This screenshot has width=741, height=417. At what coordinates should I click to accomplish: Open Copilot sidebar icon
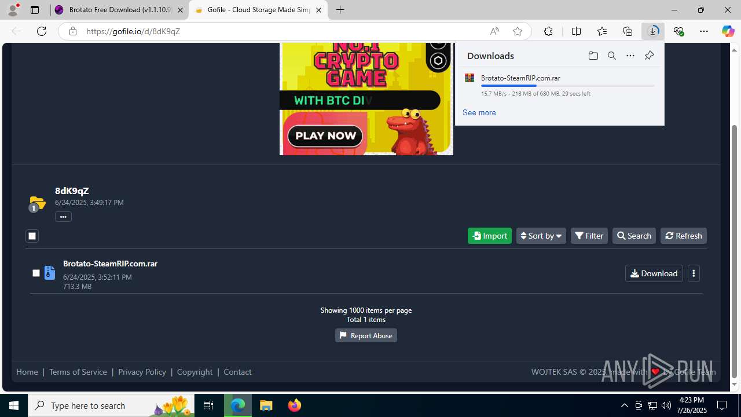[728, 31]
